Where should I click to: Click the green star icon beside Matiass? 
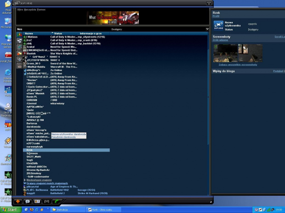pyautogui.click(x=25, y=37)
